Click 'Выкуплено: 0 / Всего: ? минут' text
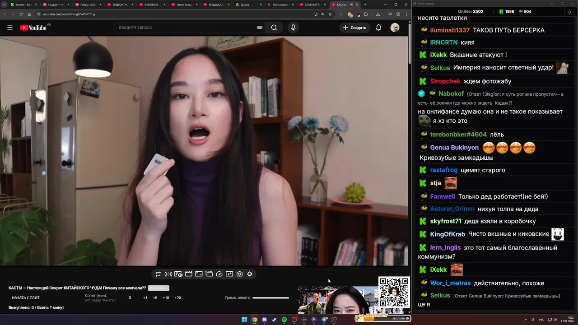 tap(36, 308)
